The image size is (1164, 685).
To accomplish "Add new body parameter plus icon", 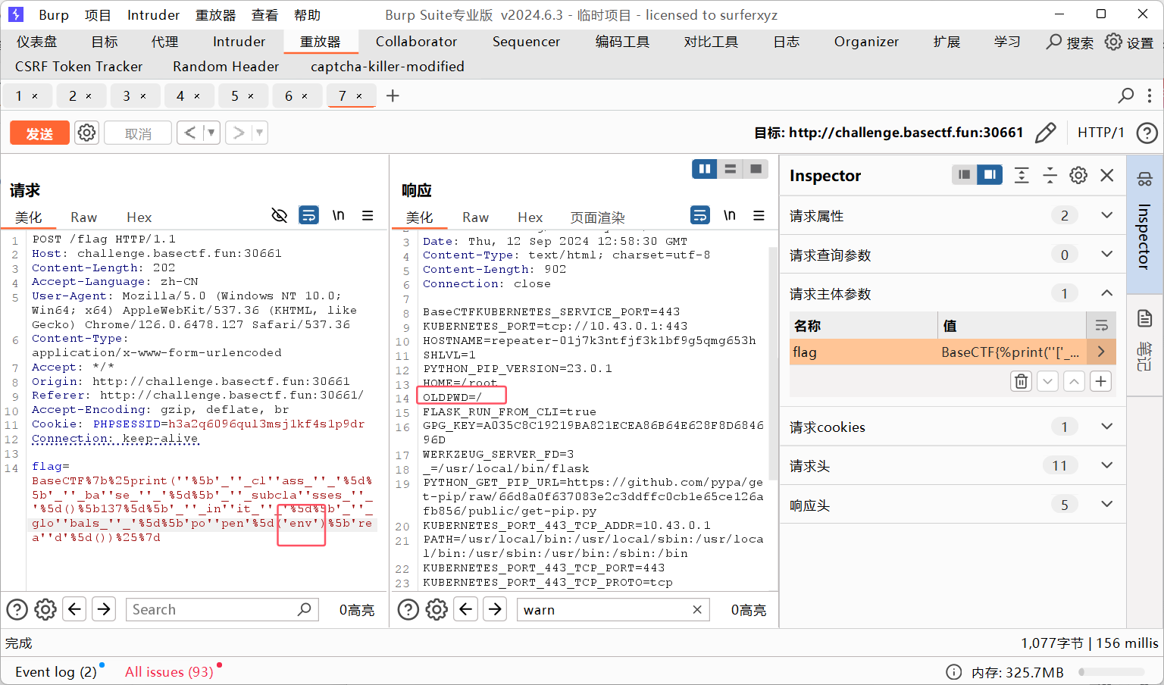I will click(1100, 381).
